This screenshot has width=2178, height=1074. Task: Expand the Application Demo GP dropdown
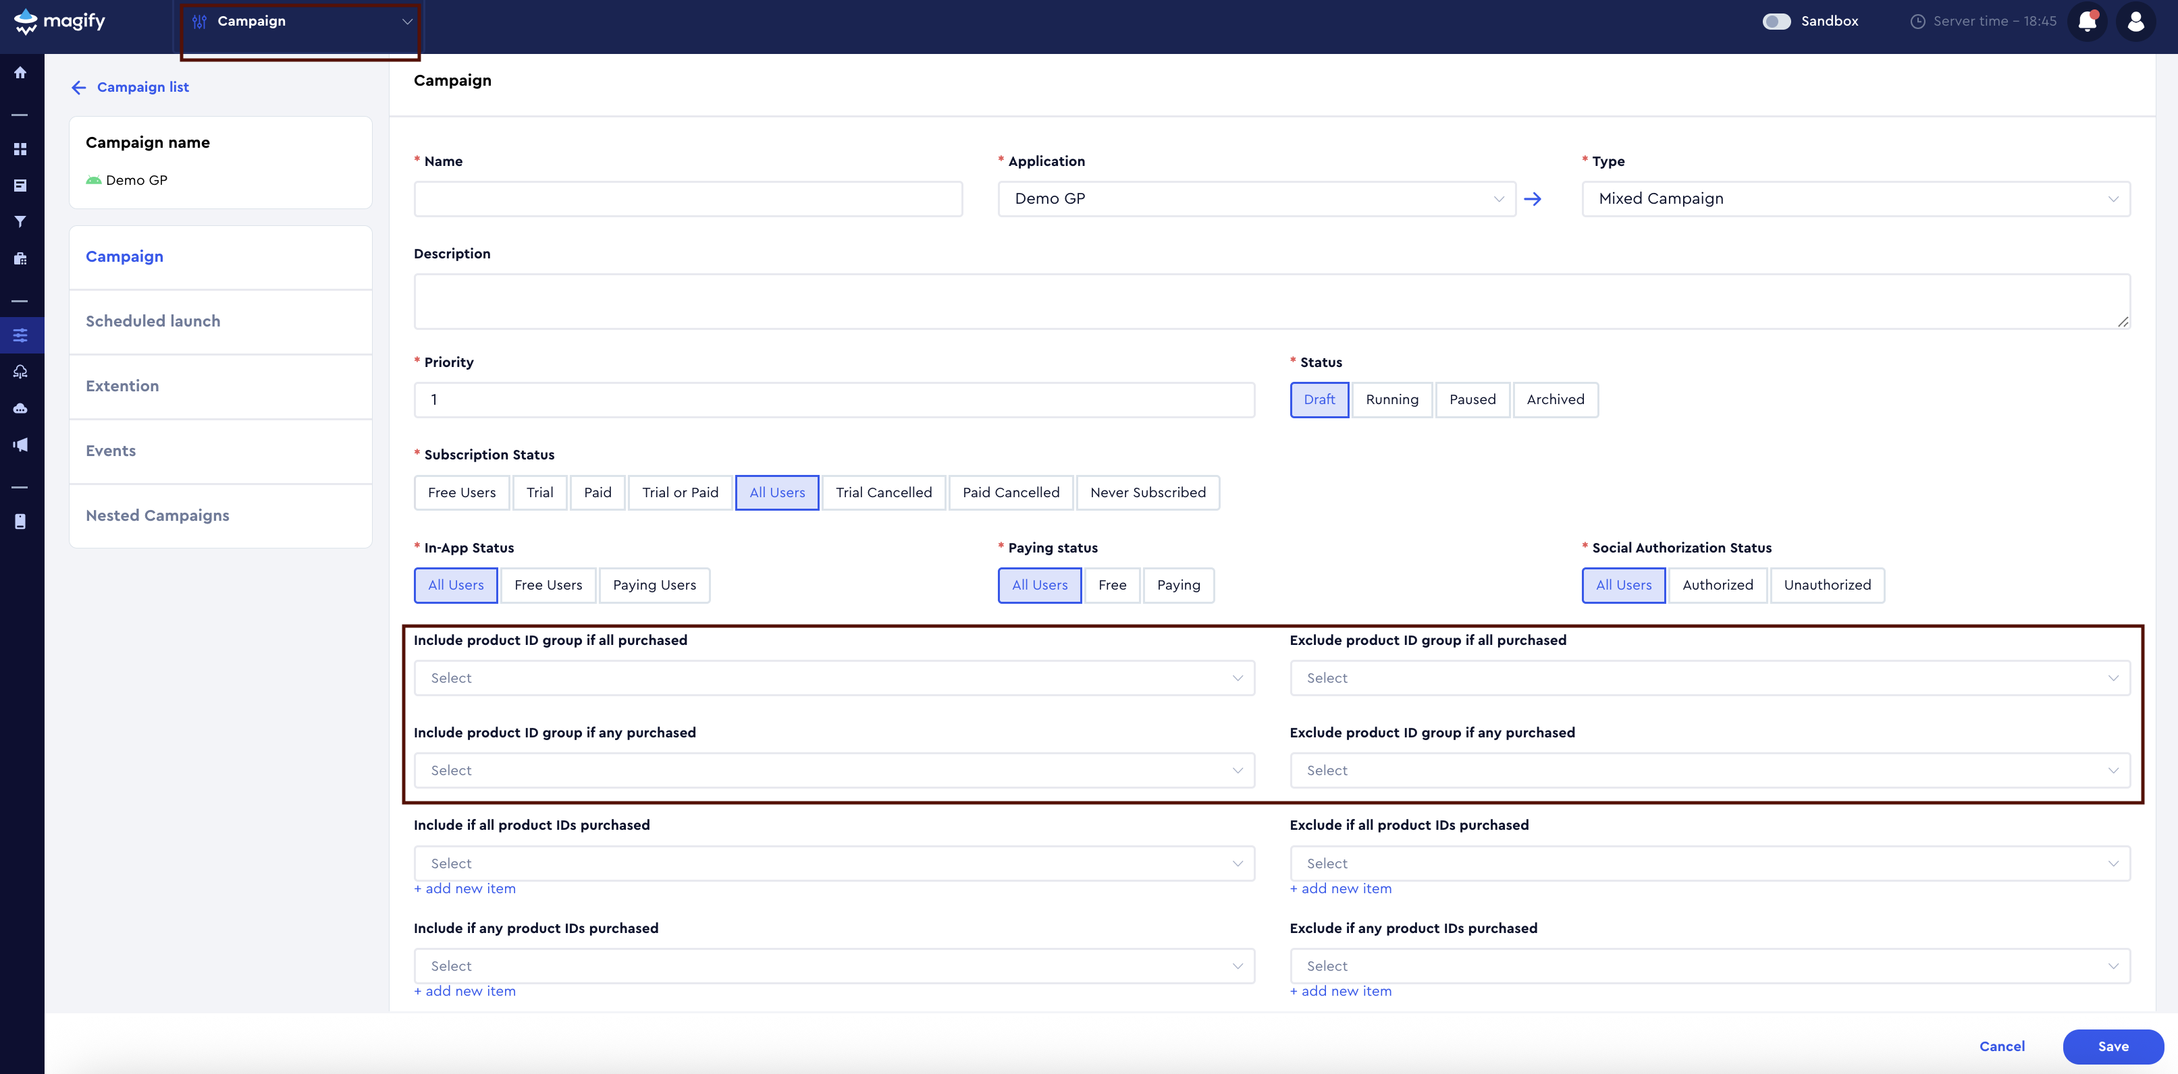tap(1256, 200)
